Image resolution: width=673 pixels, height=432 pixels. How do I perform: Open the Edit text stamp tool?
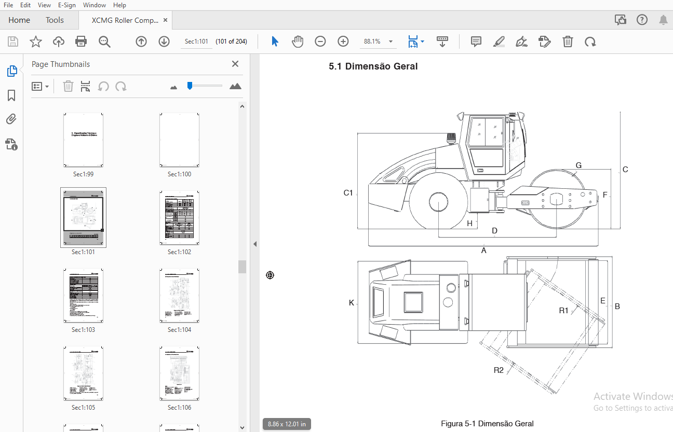[545, 41]
